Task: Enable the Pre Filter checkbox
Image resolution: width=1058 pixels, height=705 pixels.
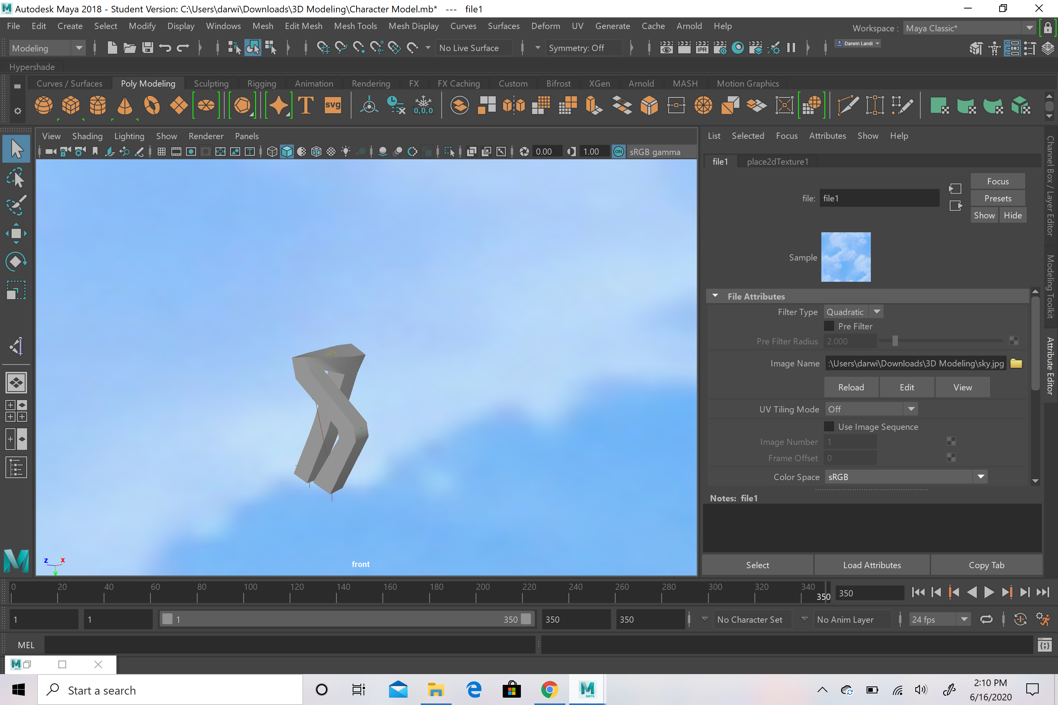Action: click(829, 326)
